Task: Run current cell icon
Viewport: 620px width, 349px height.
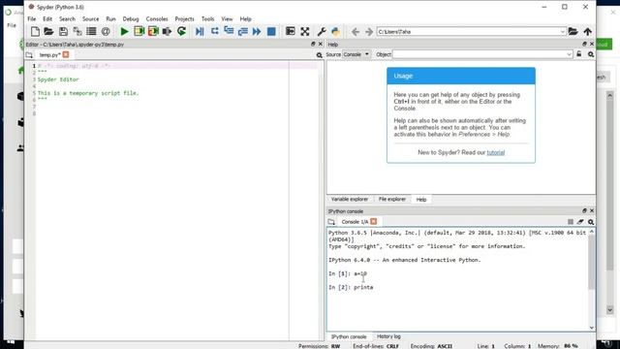Action: coord(139,31)
